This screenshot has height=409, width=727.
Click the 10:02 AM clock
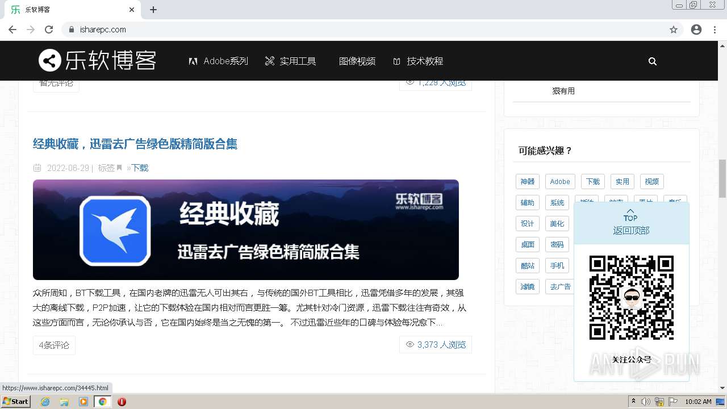click(698, 402)
